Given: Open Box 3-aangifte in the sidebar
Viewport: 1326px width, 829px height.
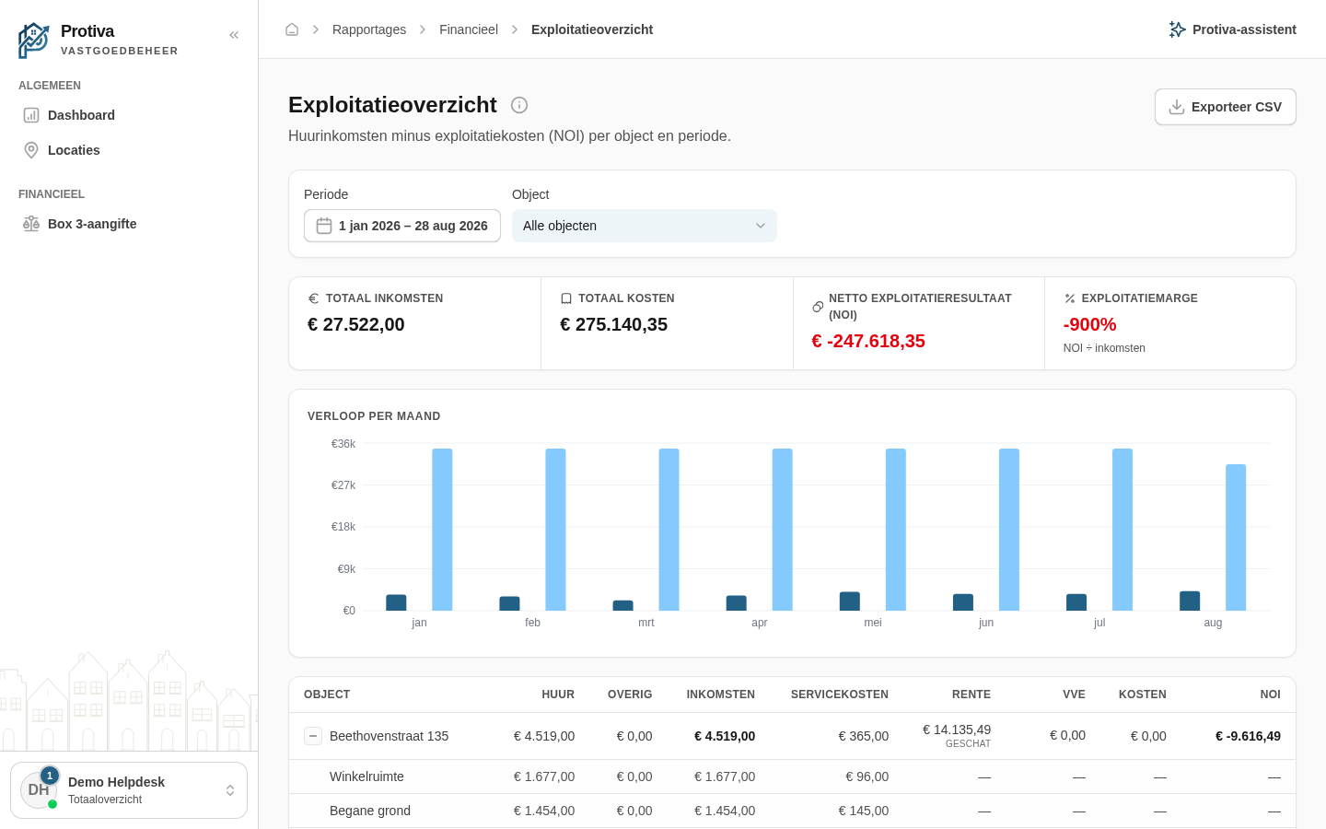Looking at the screenshot, I should (x=129, y=224).
